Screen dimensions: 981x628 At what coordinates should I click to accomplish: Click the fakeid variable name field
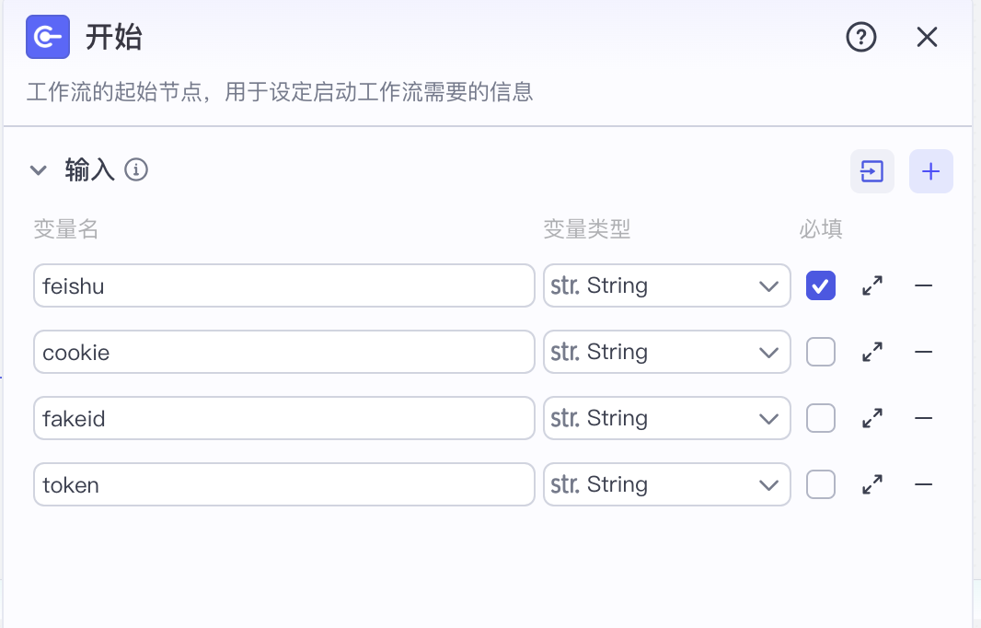point(283,418)
